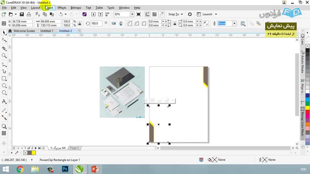Open the wrap text options dropdown
This screenshot has width=310, height=174.
[x=243, y=23]
